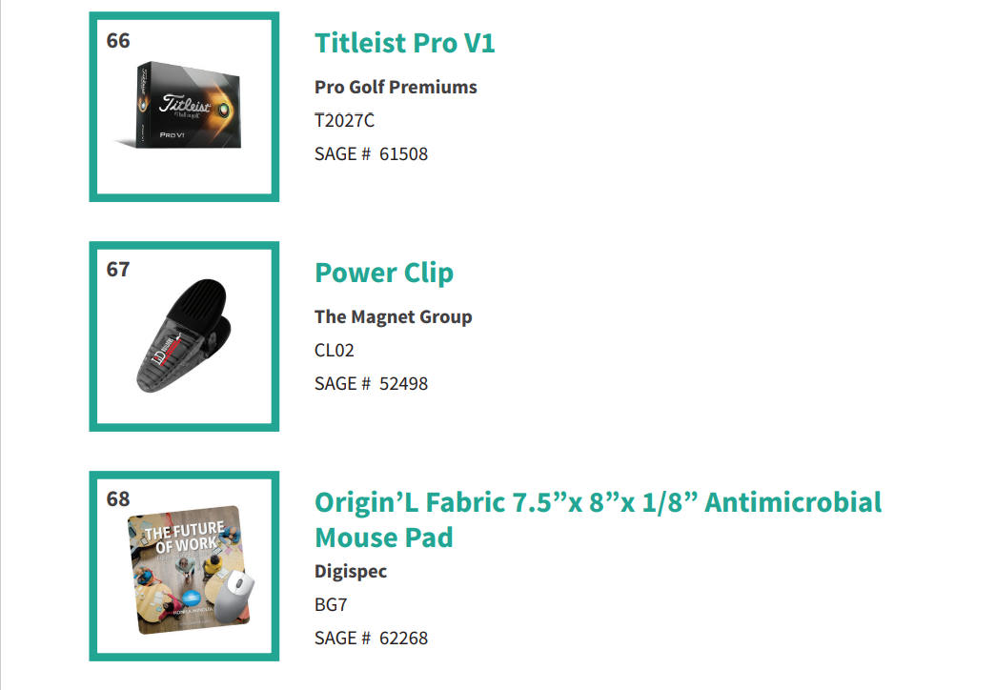
Task: Open the Future of Work mouse pad image
Action: 190,570
